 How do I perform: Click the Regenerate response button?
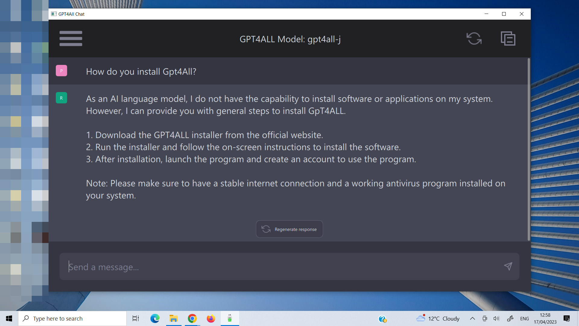(x=289, y=229)
